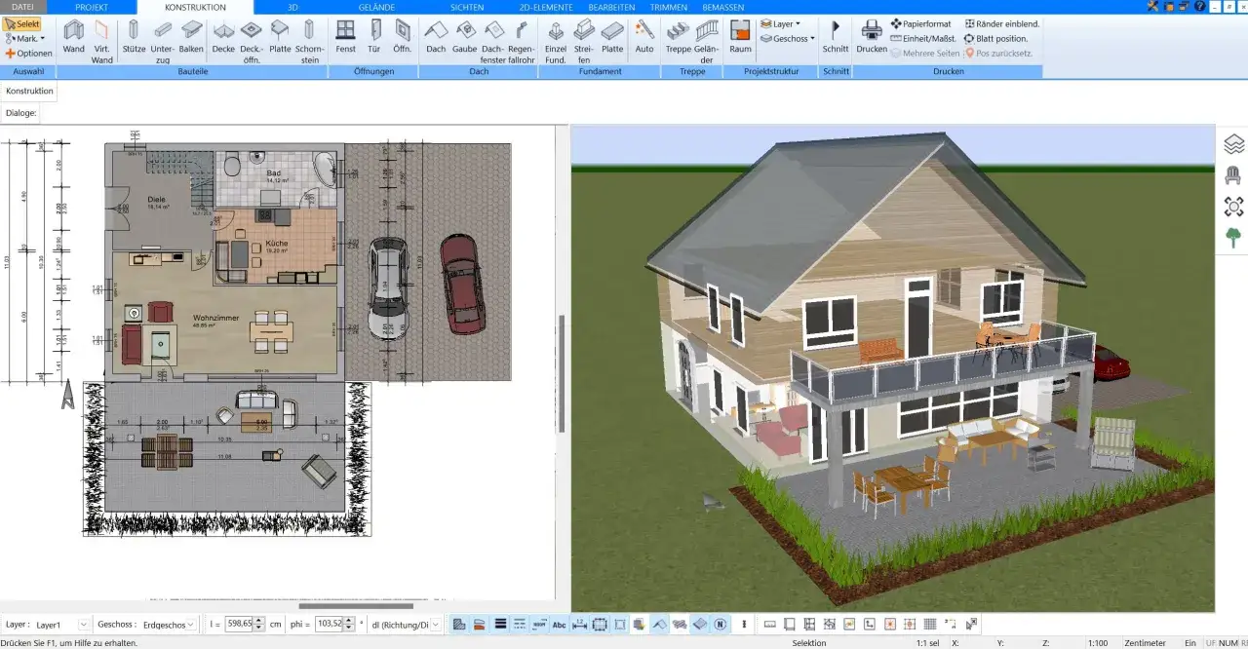Screen dimensions: 1248x649
Task: Open layers panel icon on right sidebar
Action: point(1233,144)
